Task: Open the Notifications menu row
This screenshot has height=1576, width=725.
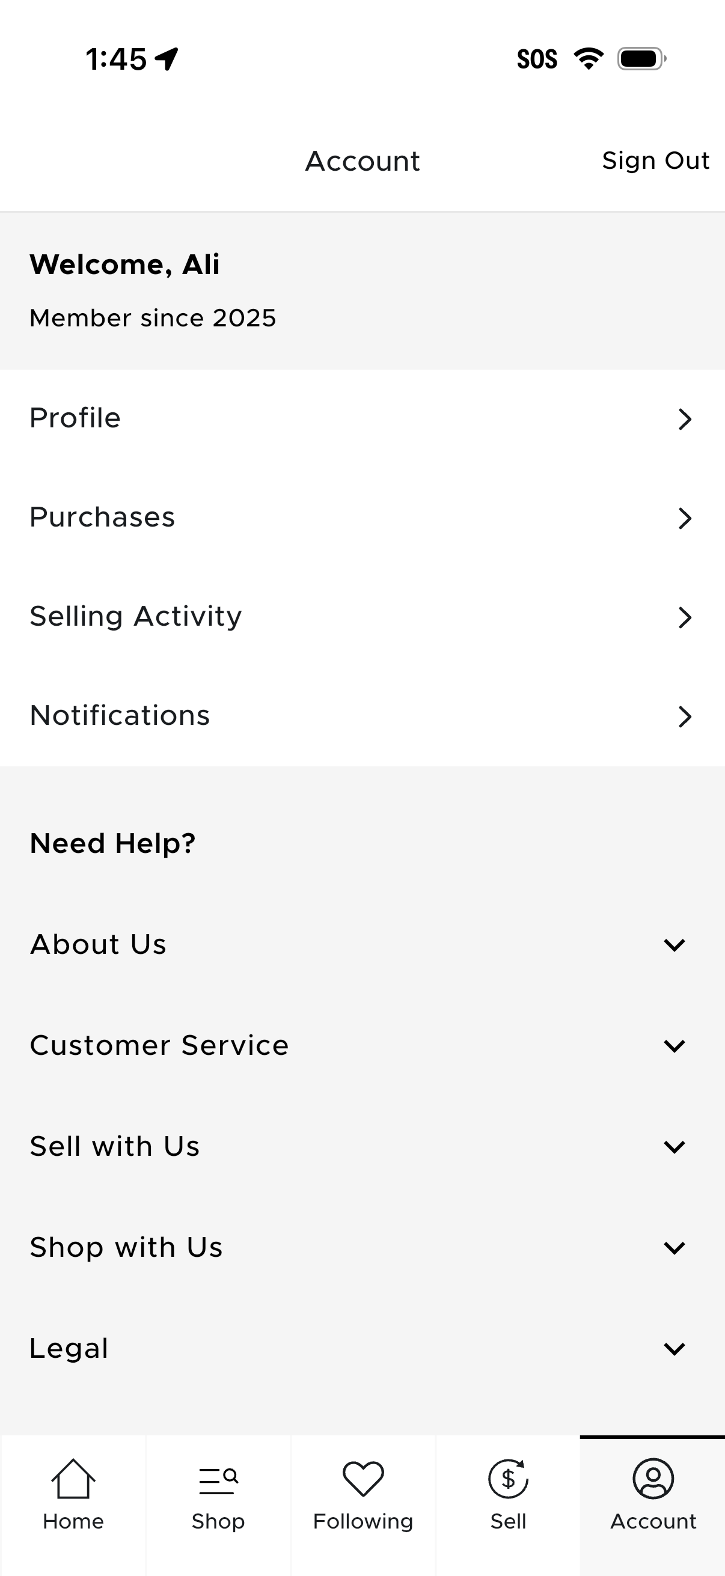Action: pyautogui.click(x=362, y=716)
